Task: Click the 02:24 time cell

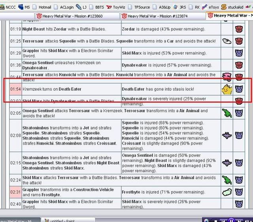Action: tap(15, 180)
